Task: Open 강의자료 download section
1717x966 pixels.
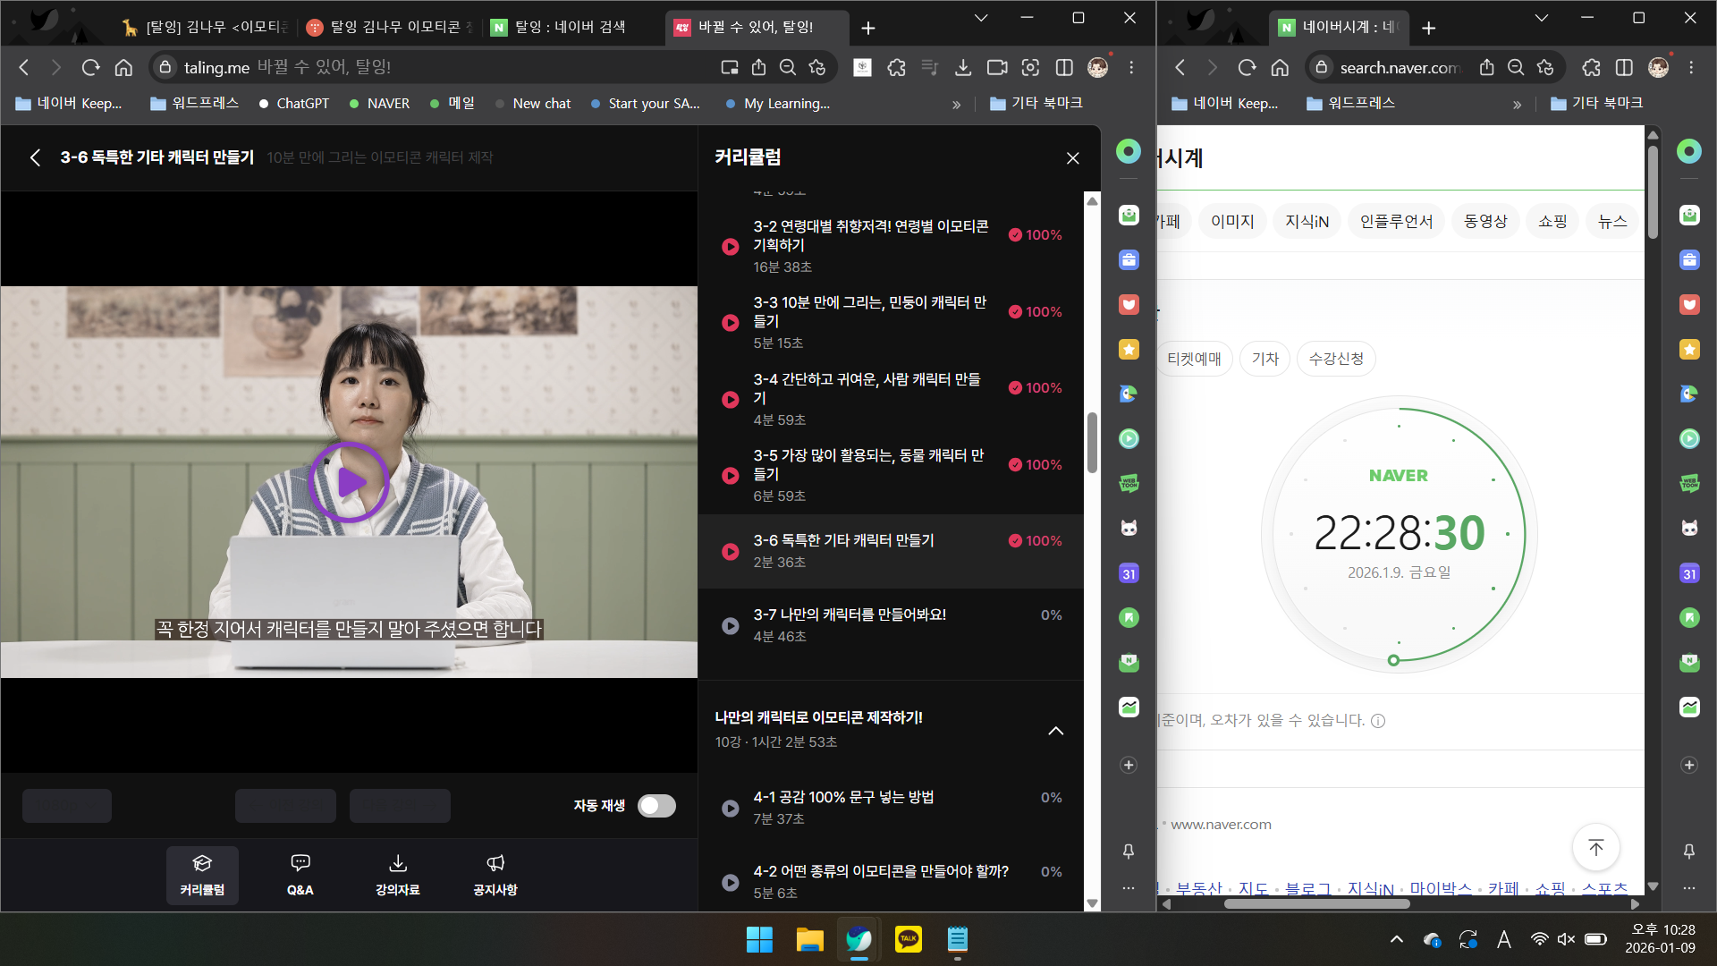Action: pos(397,874)
